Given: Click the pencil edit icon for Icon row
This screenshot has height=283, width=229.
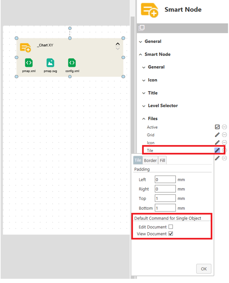Looking at the screenshot, I should pyautogui.click(x=217, y=142).
